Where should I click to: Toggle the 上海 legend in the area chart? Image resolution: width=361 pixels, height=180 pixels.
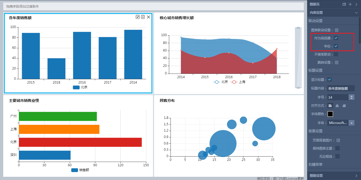pos(238,82)
